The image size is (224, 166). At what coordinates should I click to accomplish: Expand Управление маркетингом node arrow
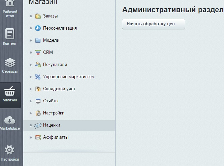coord(31,77)
